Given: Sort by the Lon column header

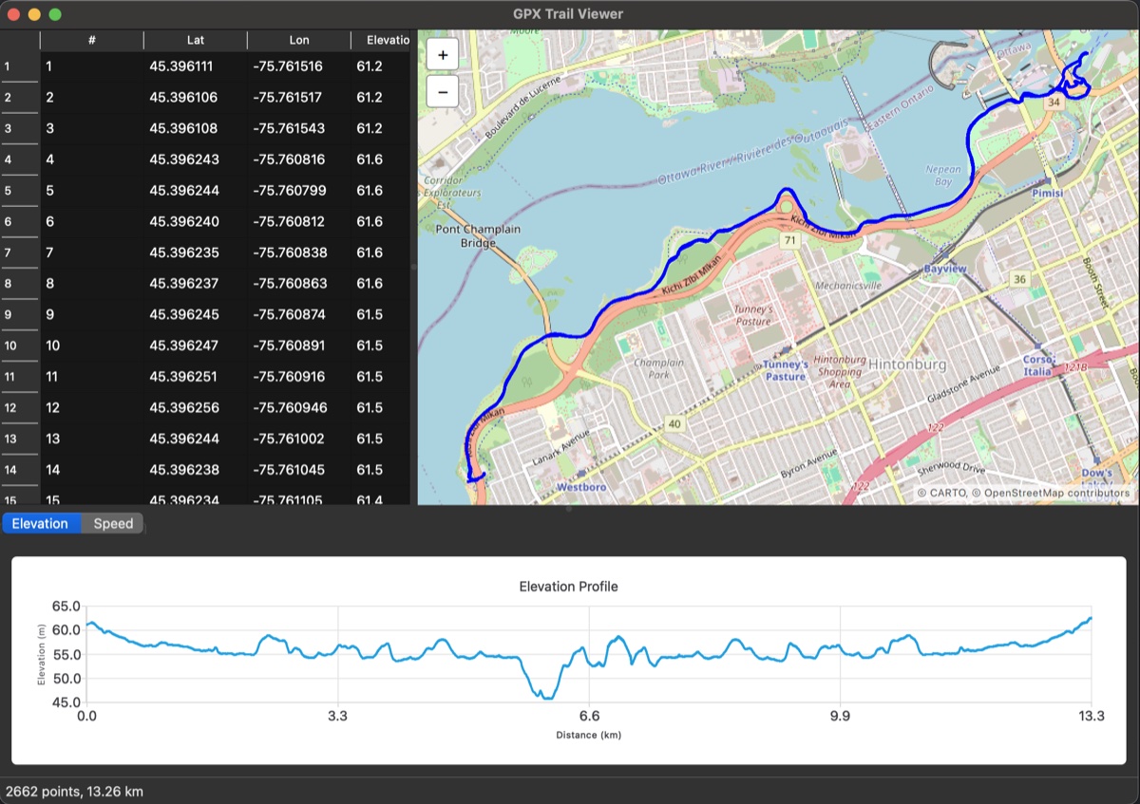Looking at the screenshot, I should pos(299,40).
